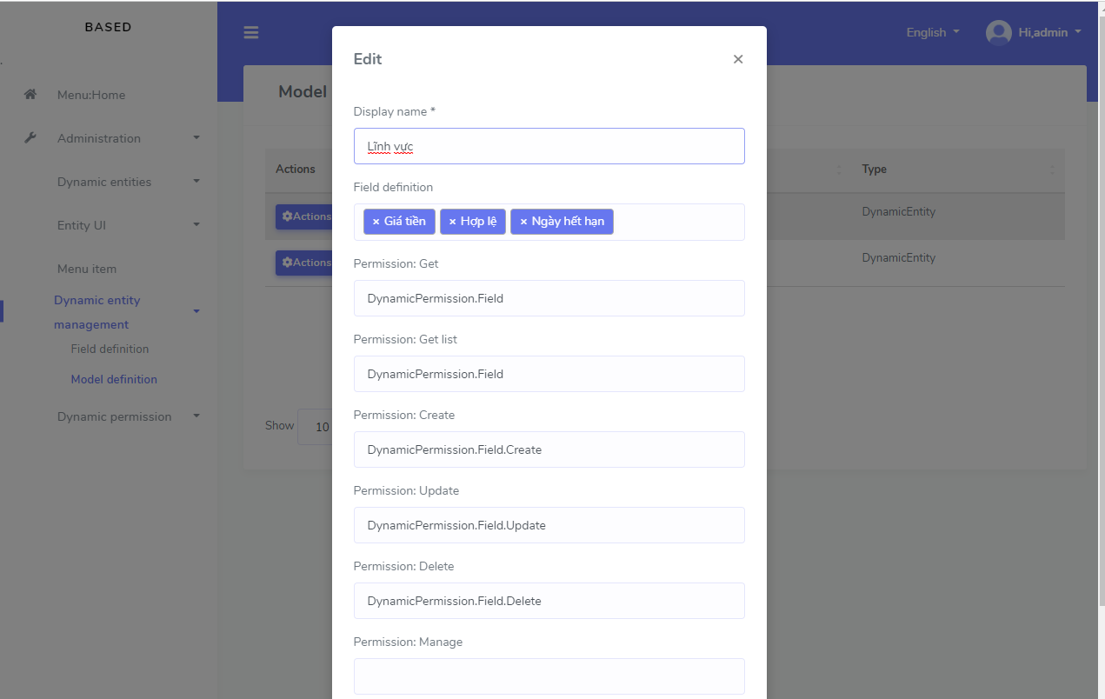The image size is (1105, 699).
Task: Click the sort icon on the Type column
Action: (1050, 170)
